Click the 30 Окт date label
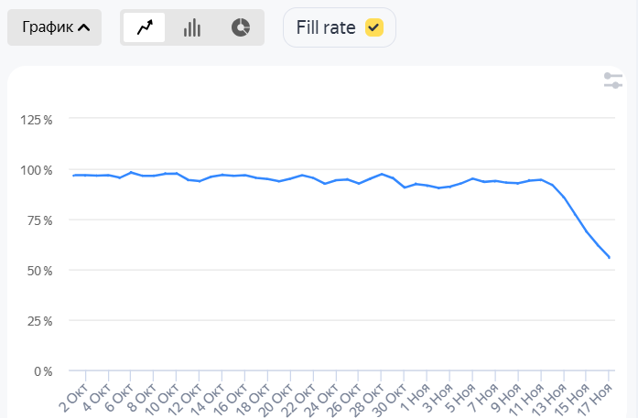 [389, 397]
